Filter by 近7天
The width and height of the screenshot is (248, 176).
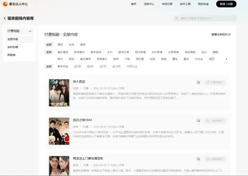click(x=103, y=66)
